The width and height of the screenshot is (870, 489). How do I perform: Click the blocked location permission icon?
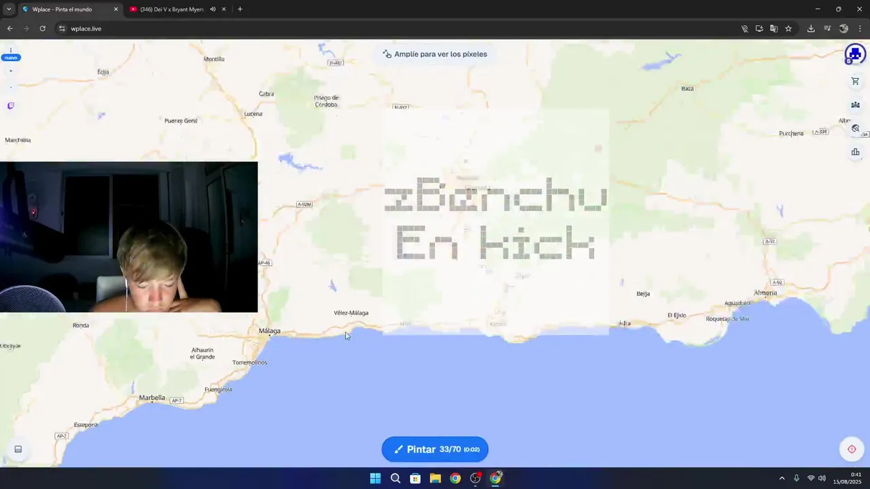click(x=744, y=29)
